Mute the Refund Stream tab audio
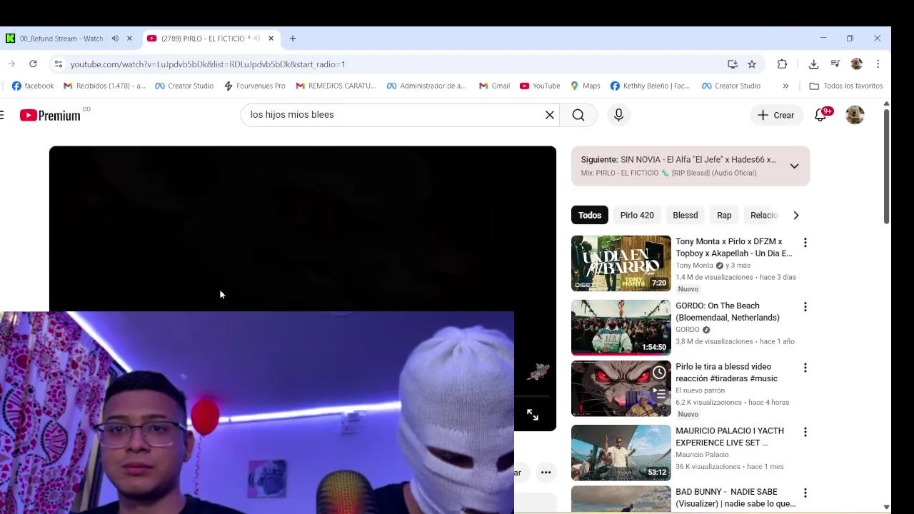914x514 pixels. point(115,39)
